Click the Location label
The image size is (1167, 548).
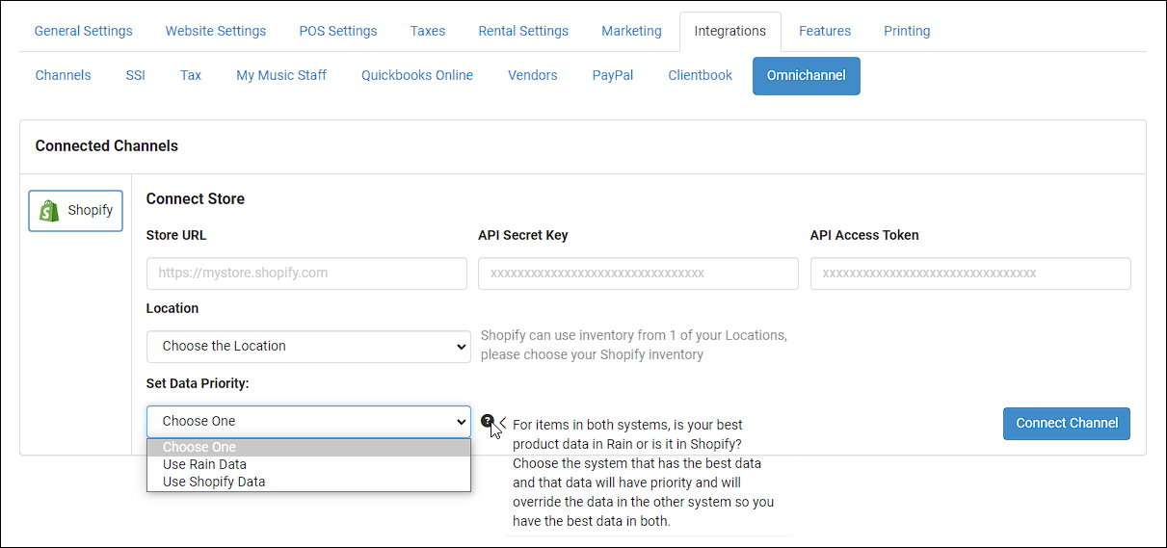point(172,308)
